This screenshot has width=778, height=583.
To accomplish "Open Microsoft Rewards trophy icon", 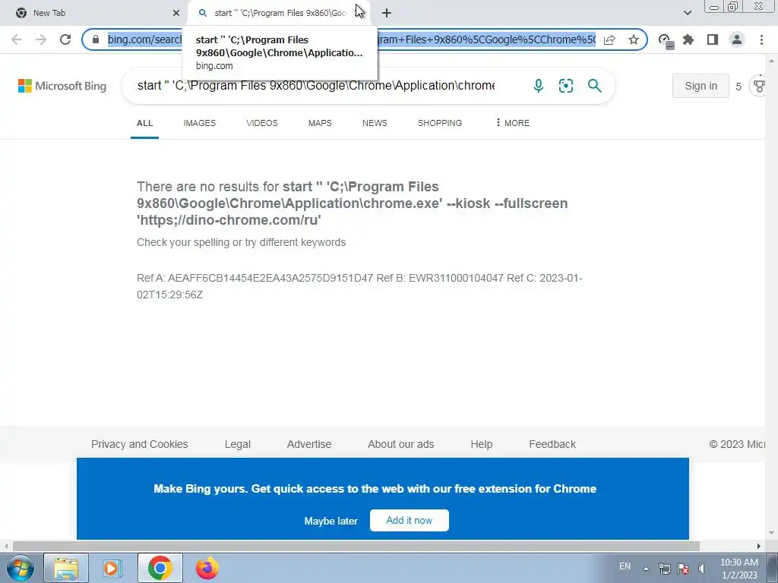I will click(x=759, y=86).
